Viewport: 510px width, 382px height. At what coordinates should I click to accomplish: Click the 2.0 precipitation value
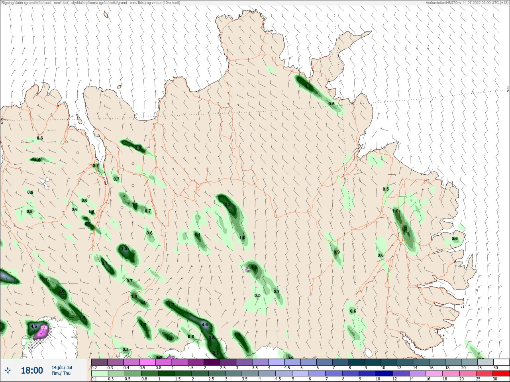pos(61,291)
